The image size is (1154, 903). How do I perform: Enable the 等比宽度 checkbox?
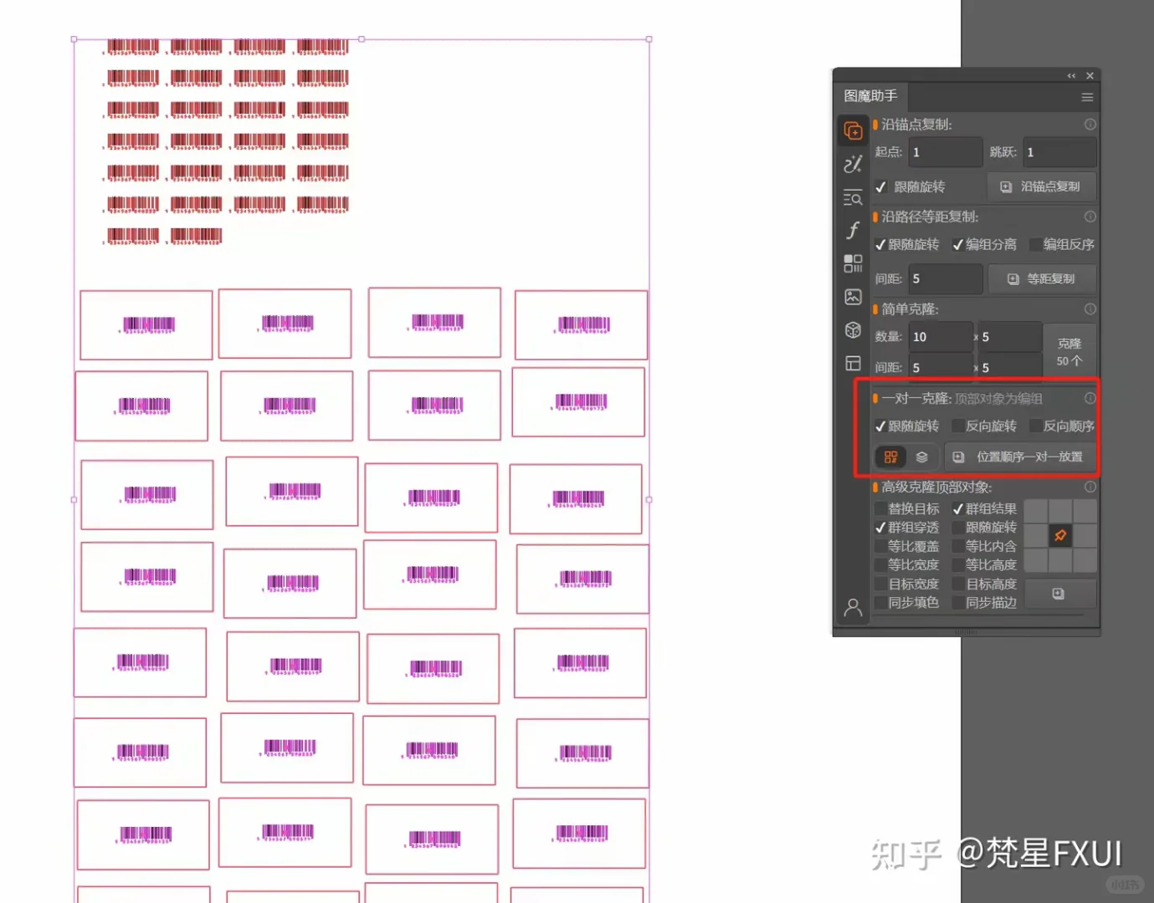[880, 565]
